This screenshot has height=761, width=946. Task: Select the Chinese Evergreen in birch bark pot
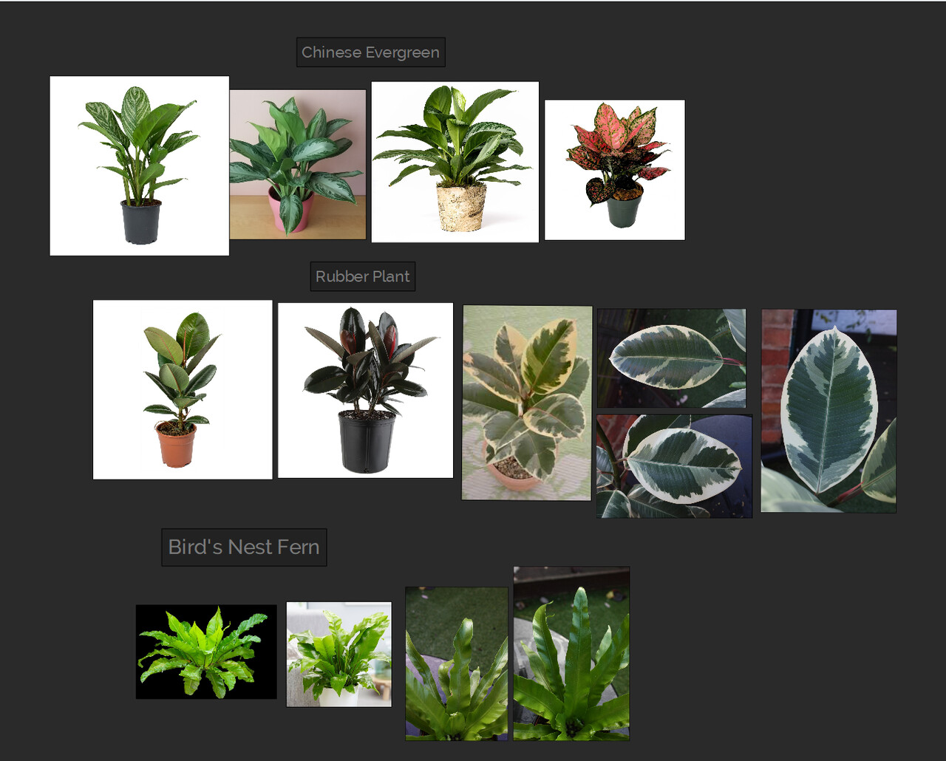pyautogui.click(x=455, y=162)
